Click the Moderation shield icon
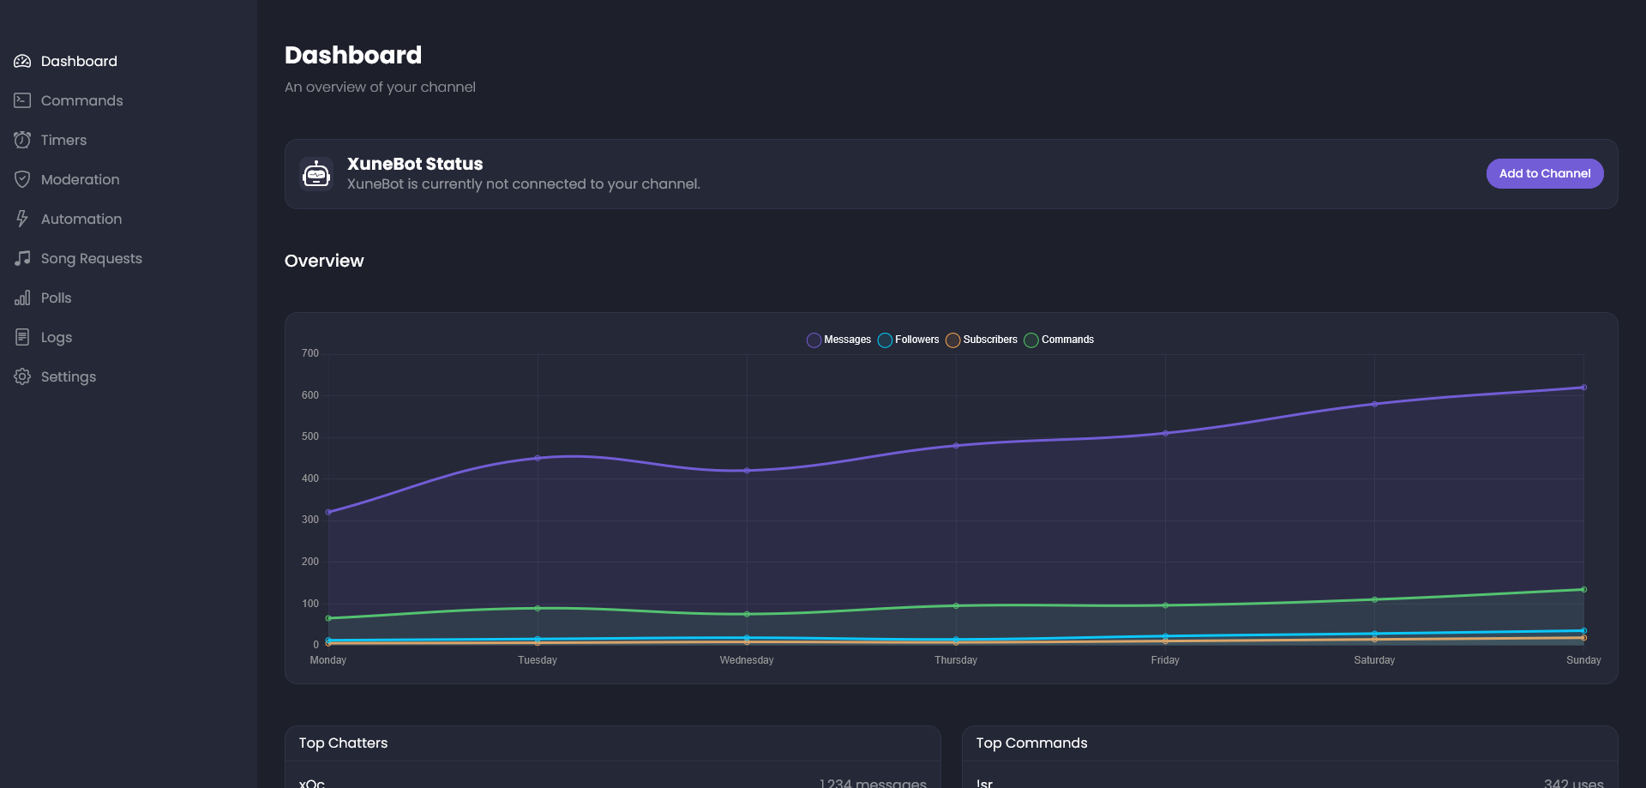This screenshot has height=788, width=1646. point(22,179)
